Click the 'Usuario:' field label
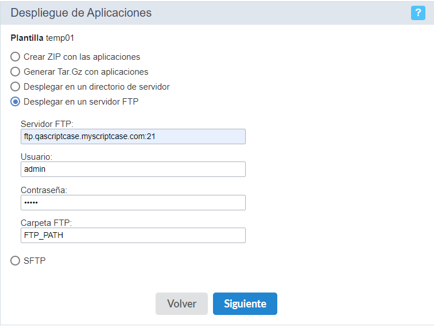The height and width of the screenshot is (327, 434). pos(37,157)
